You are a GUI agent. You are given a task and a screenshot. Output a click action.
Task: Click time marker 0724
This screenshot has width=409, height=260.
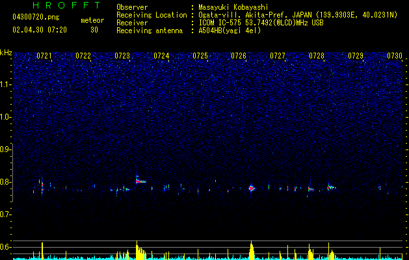coord(161,56)
